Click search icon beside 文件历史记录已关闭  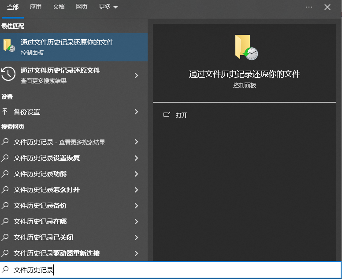(x=5, y=237)
